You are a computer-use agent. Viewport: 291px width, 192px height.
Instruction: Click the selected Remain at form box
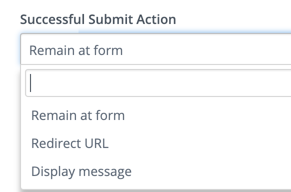click(x=156, y=49)
